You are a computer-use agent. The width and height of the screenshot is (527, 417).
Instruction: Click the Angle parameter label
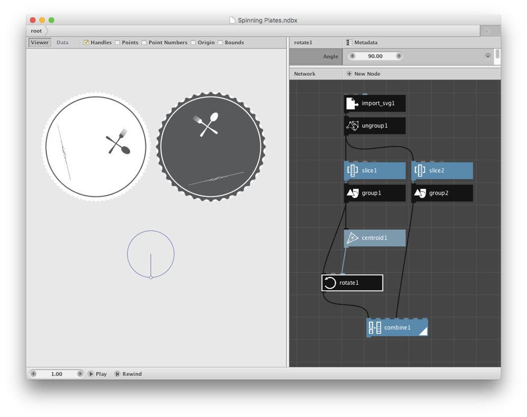click(330, 56)
